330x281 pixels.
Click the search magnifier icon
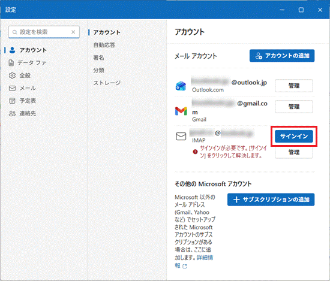(x=14, y=32)
